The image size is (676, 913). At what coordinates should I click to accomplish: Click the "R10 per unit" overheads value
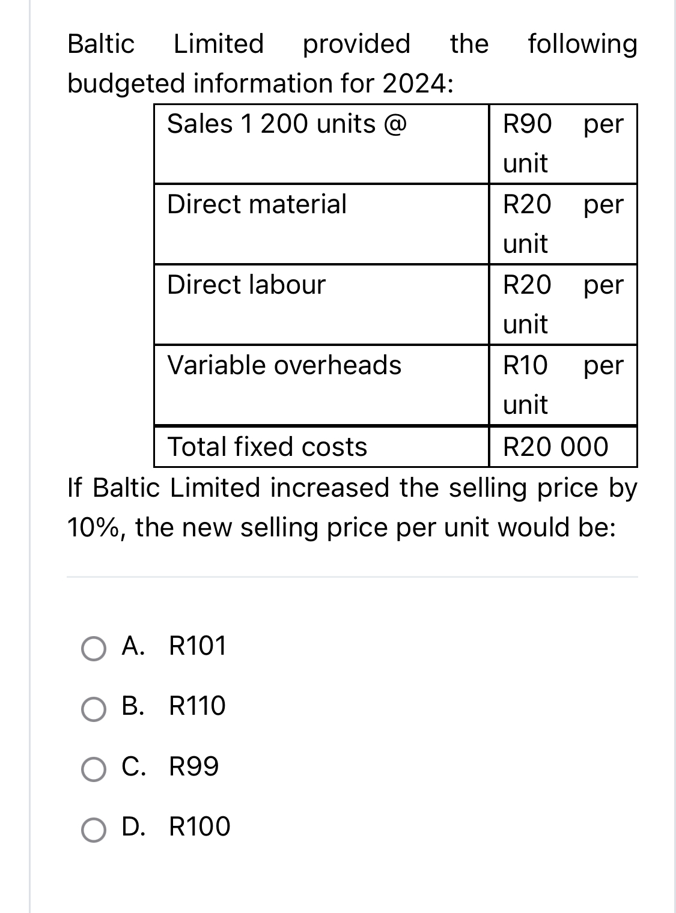(x=563, y=384)
